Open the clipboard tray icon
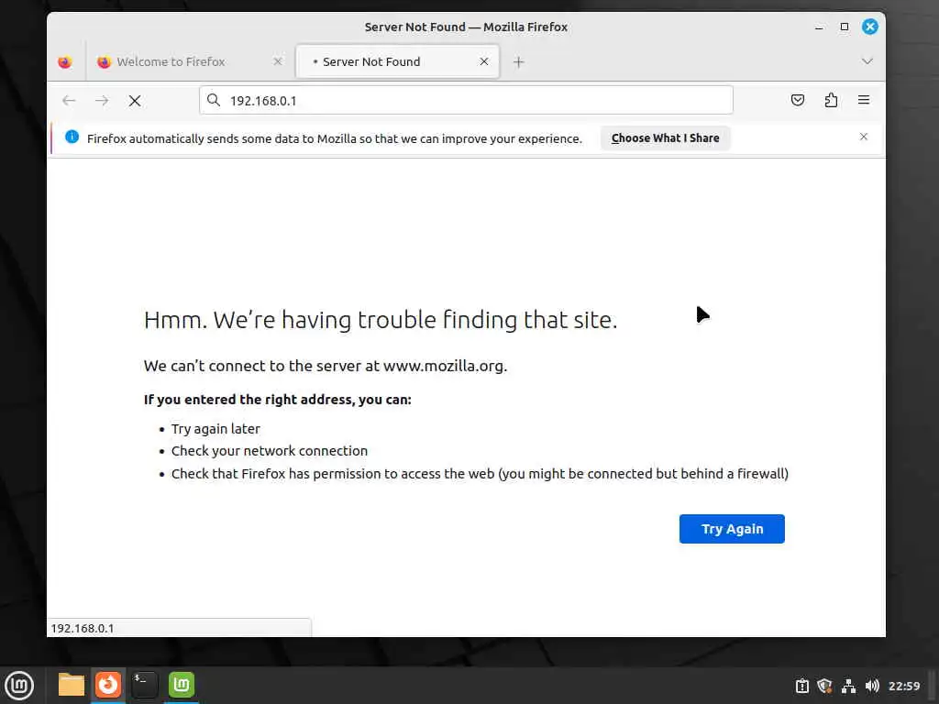This screenshot has height=704, width=939. (801, 686)
